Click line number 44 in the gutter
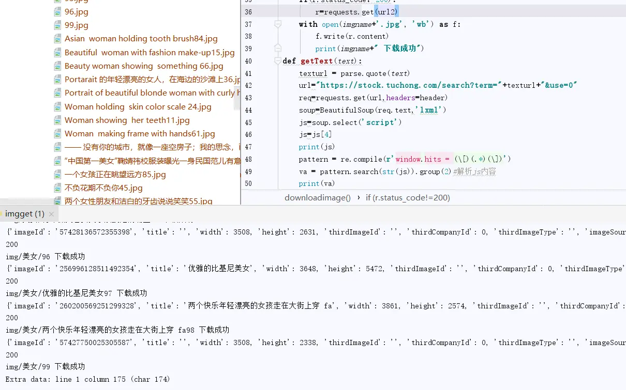The image size is (626, 390). 248,110
